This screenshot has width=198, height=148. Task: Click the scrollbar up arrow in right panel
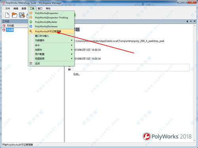[x=194, y=26]
